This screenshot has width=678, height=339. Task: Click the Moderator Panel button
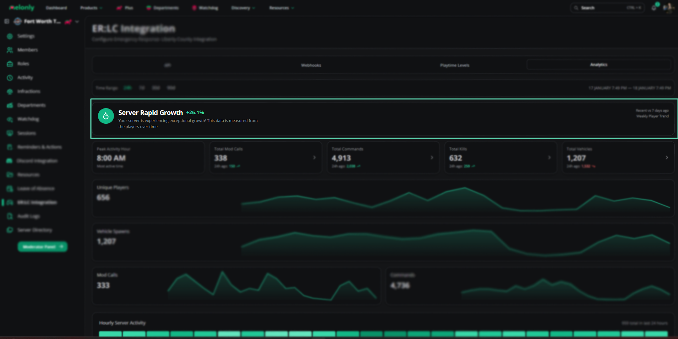coord(43,246)
